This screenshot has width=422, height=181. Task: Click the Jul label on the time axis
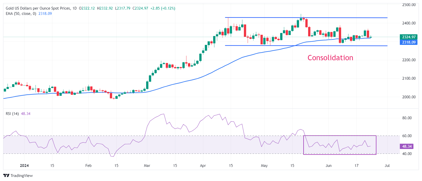pos(387,166)
